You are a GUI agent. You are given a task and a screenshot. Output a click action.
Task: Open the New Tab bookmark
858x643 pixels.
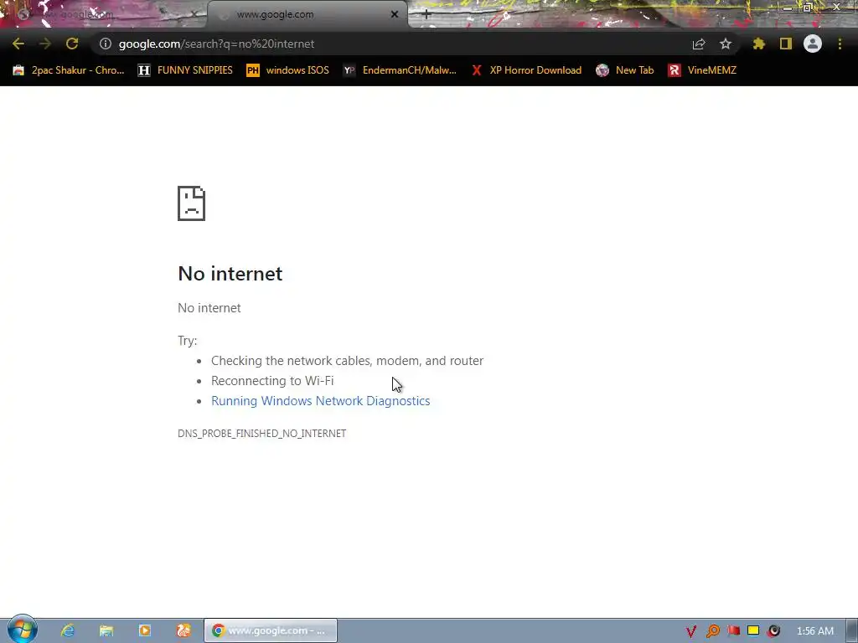pos(625,70)
